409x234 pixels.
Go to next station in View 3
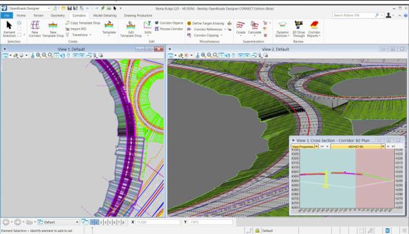point(388,147)
